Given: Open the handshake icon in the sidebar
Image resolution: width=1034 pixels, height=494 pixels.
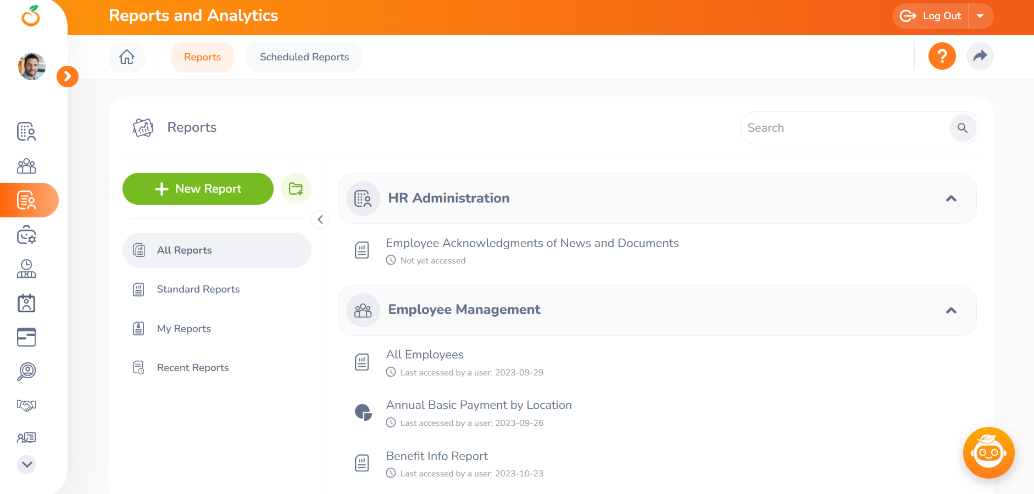Looking at the screenshot, I should (26, 405).
